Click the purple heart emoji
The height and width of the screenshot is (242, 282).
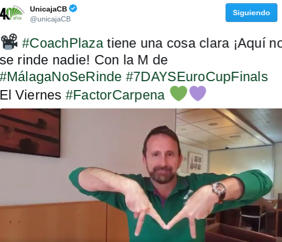tap(197, 93)
